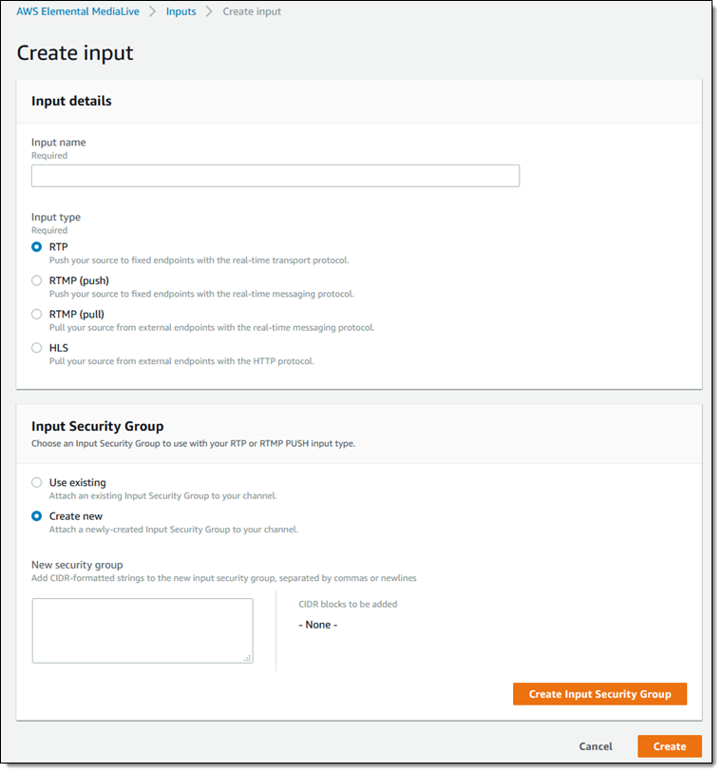Image resolution: width=722 pixels, height=773 pixels.
Task: Select the RTP input type
Action: 37,247
